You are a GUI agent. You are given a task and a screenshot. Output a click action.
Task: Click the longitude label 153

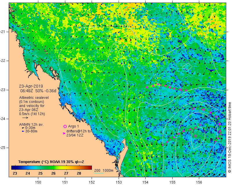click(x=119, y=182)
